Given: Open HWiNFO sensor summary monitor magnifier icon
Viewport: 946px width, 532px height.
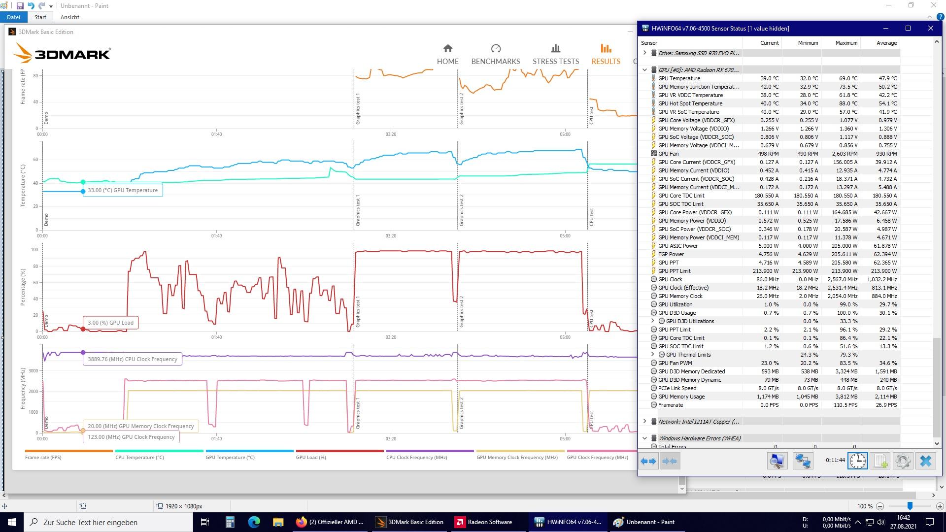Looking at the screenshot, I should coord(777,461).
